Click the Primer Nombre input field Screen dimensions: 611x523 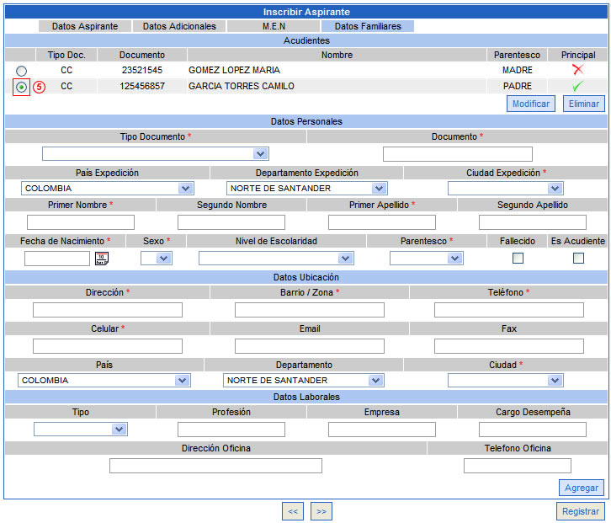tap(81, 222)
